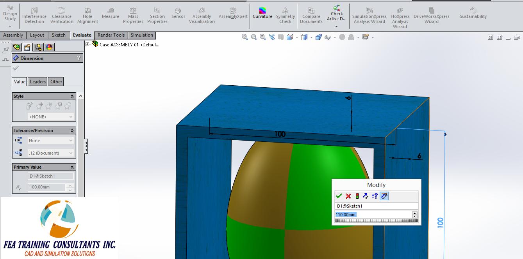Image resolution: width=523 pixels, height=259 pixels.
Task: Open FeatureManager design tree tab
Action: [16, 47]
